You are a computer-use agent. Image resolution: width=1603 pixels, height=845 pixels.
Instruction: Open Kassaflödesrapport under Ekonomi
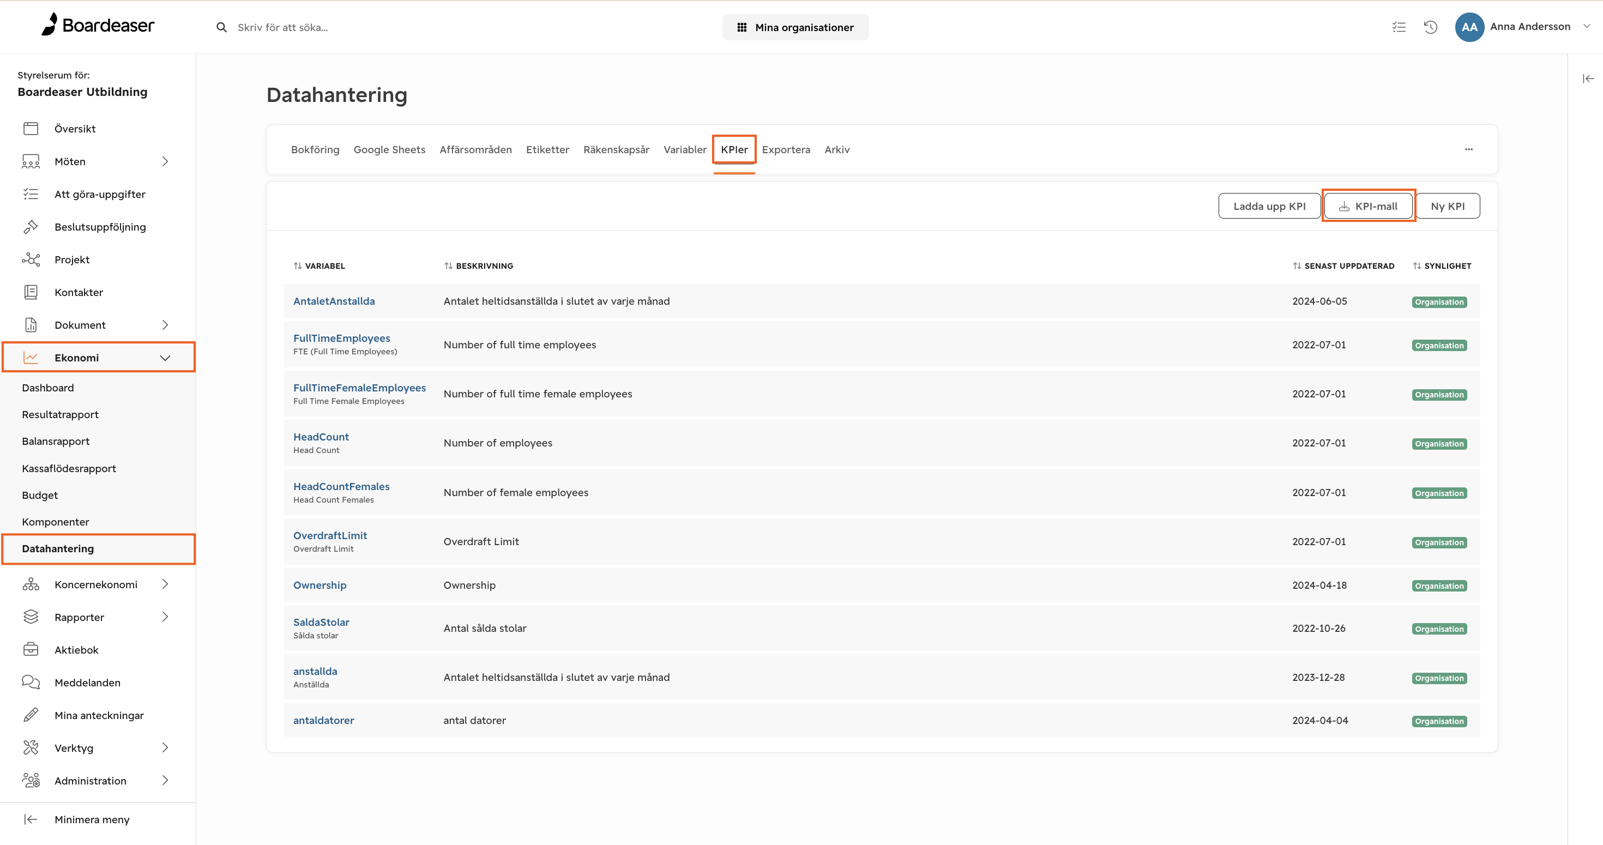pyautogui.click(x=69, y=469)
